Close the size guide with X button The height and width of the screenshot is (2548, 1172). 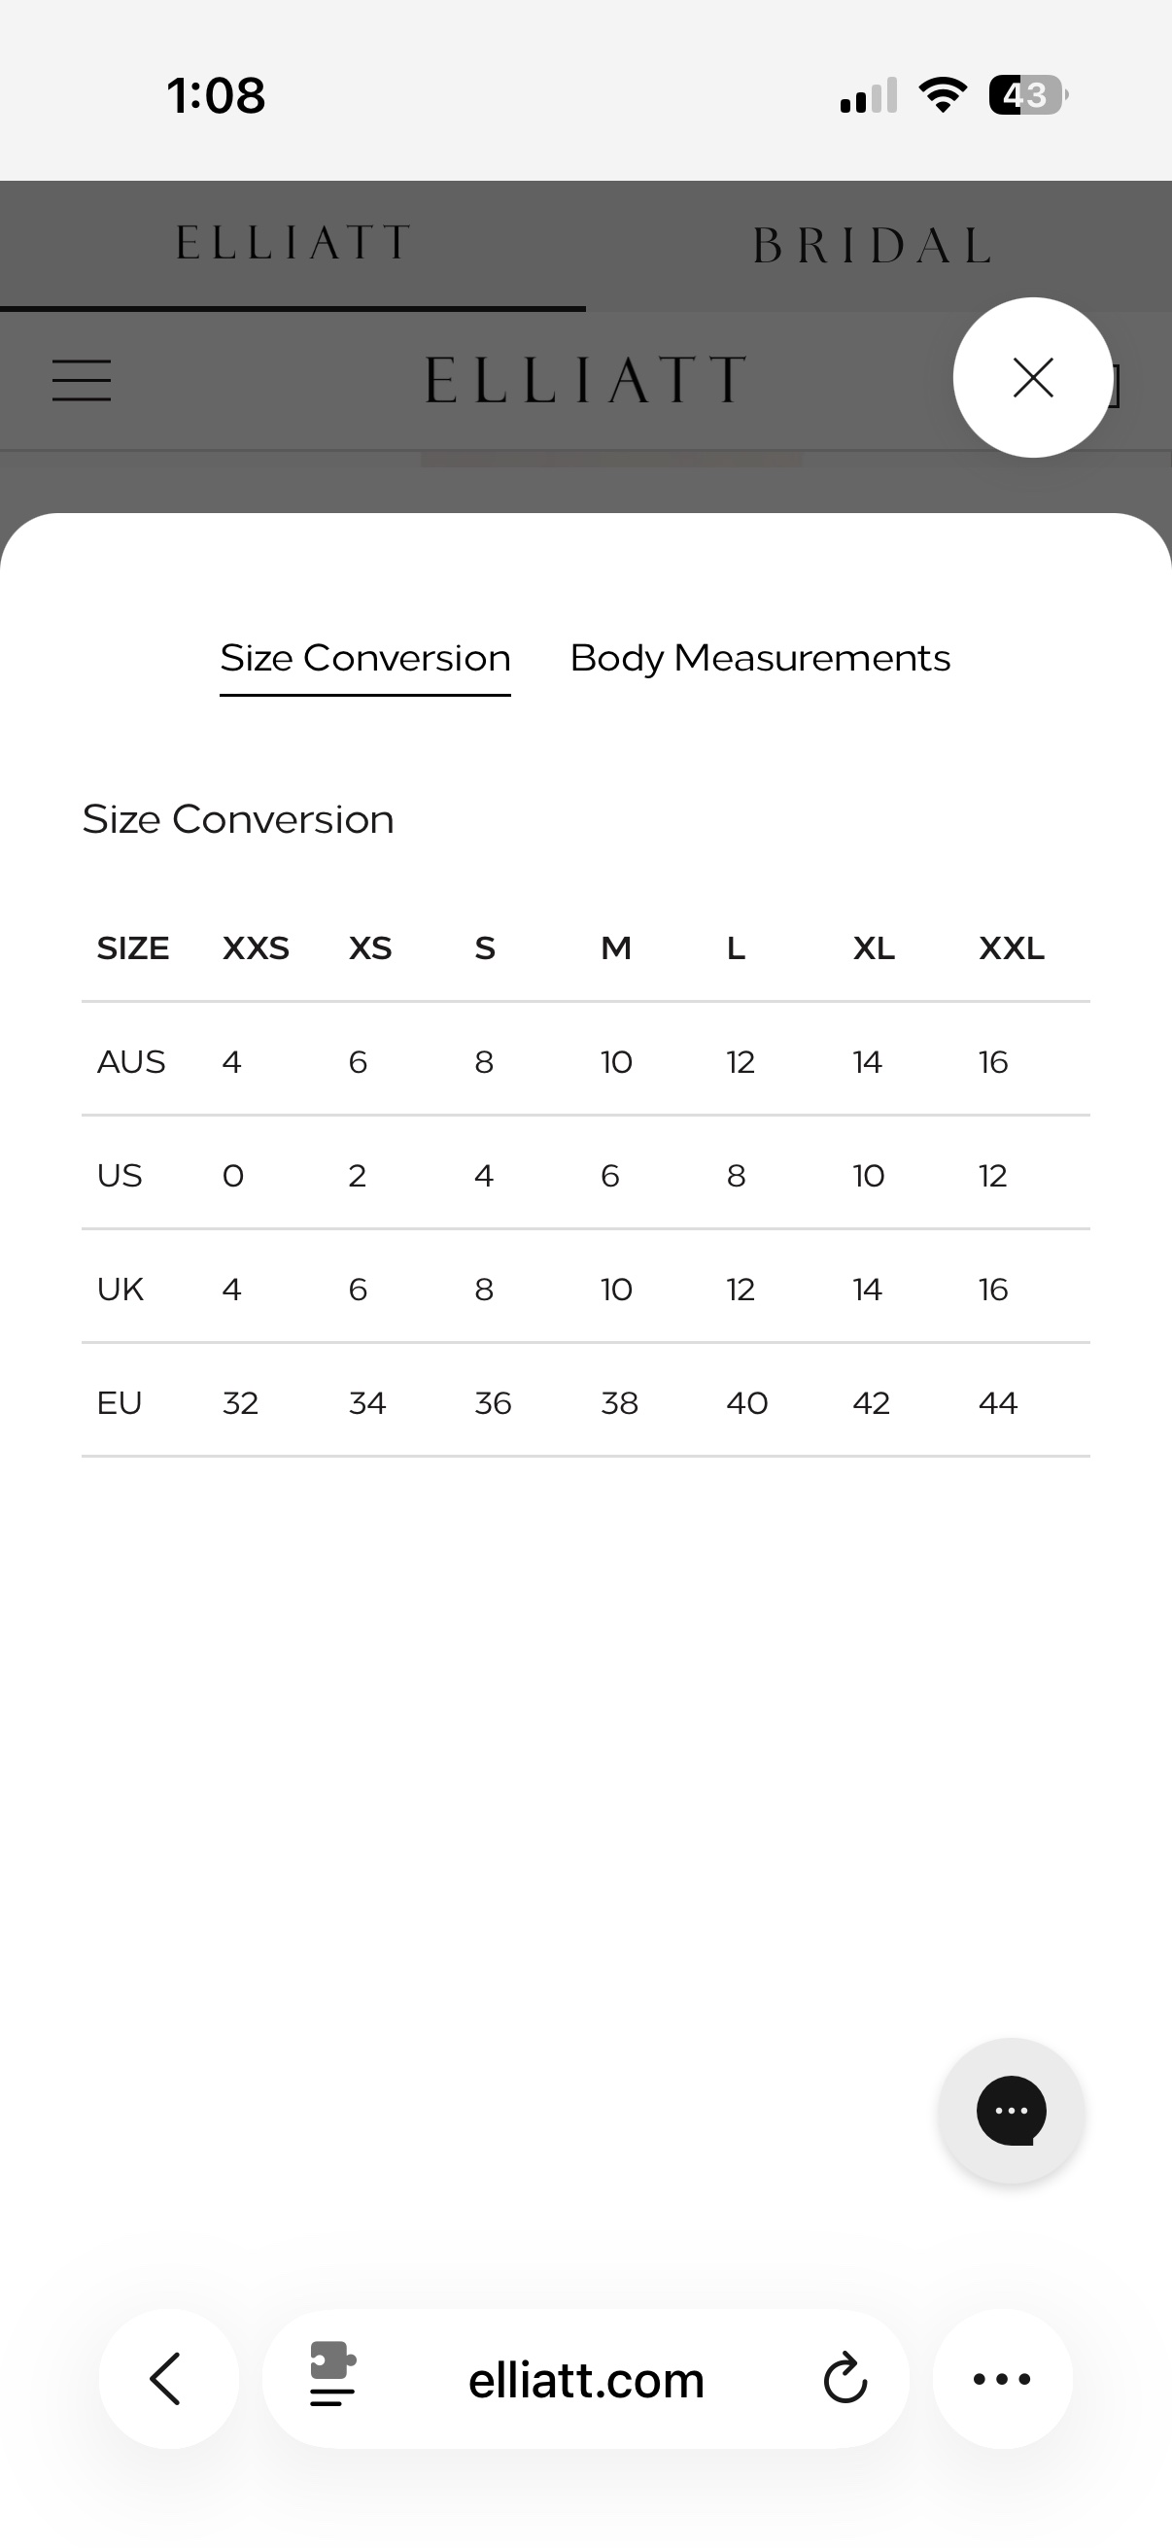pyautogui.click(x=1033, y=377)
